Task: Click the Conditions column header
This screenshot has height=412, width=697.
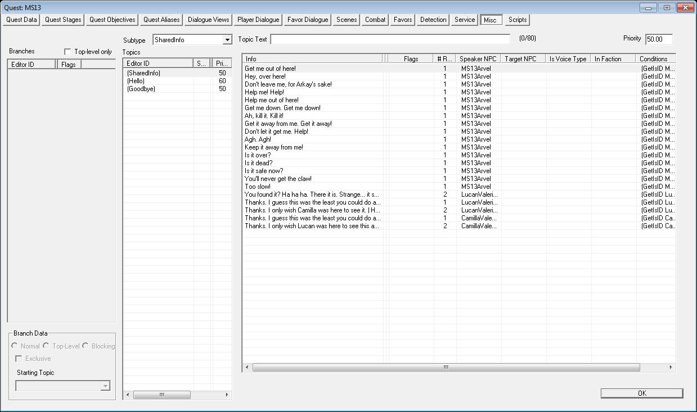Action: (x=655, y=59)
